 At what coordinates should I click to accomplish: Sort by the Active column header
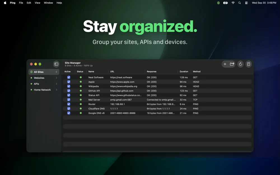(67, 71)
